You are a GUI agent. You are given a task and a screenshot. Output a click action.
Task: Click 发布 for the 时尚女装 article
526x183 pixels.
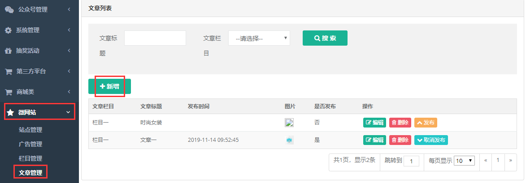(x=426, y=123)
